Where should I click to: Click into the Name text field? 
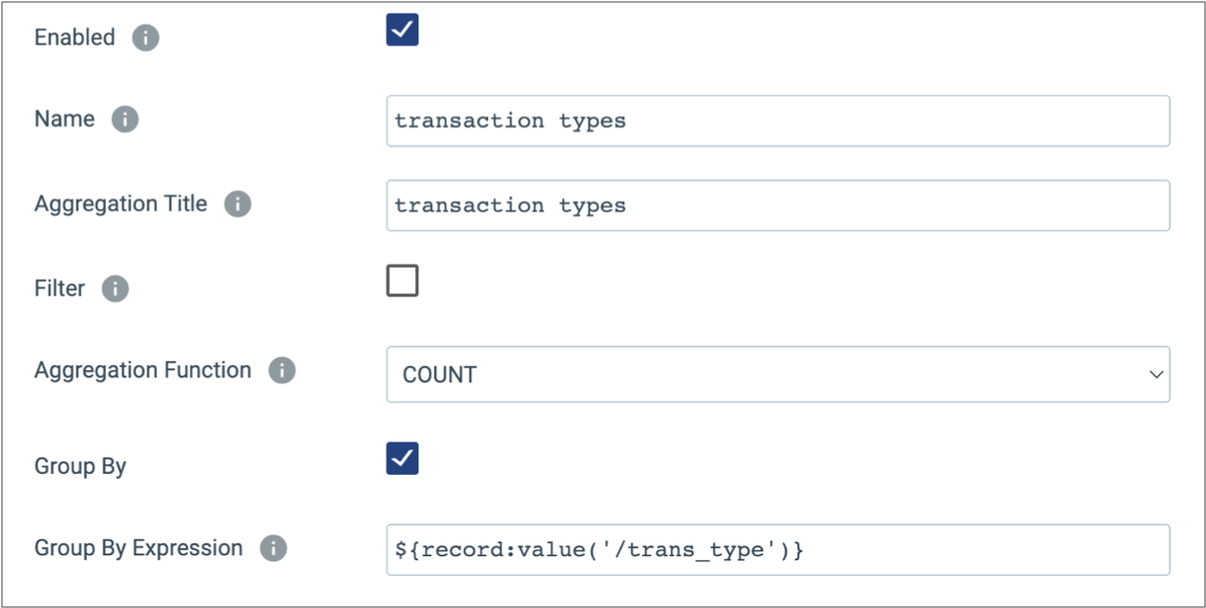[x=778, y=120]
